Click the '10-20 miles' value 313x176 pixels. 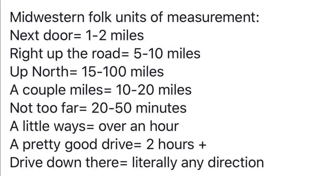tap(153, 90)
